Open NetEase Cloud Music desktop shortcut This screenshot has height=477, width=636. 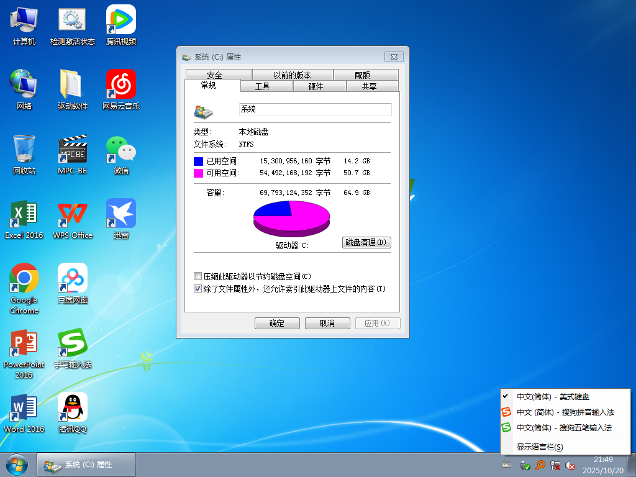coord(121,85)
